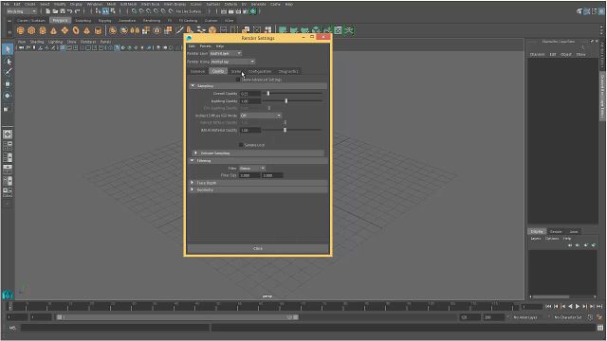Toggle Show Advanced Settings checkbox
This screenshot has width=607, height=341.
coord(238,80)
